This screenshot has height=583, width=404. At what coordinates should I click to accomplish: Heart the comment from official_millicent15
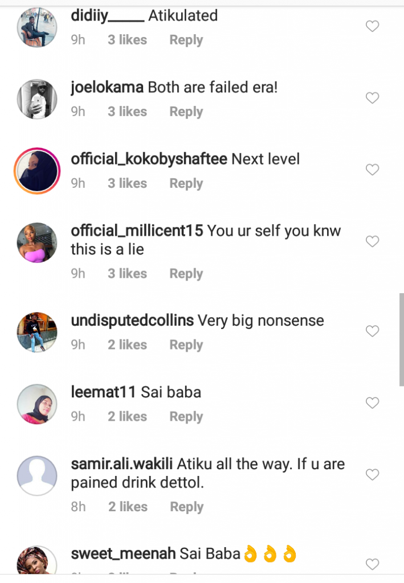[372, 241]
